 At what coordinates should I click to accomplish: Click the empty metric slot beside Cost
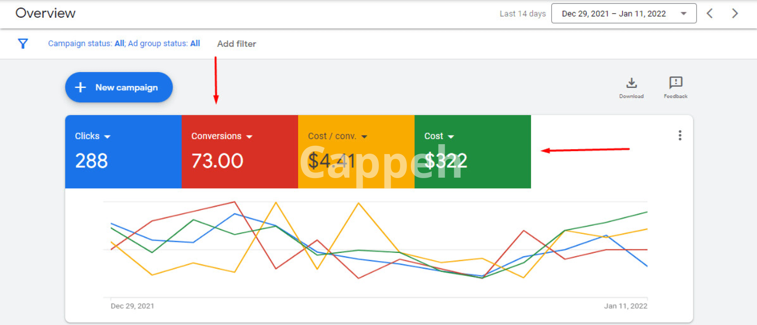(591, 165)
